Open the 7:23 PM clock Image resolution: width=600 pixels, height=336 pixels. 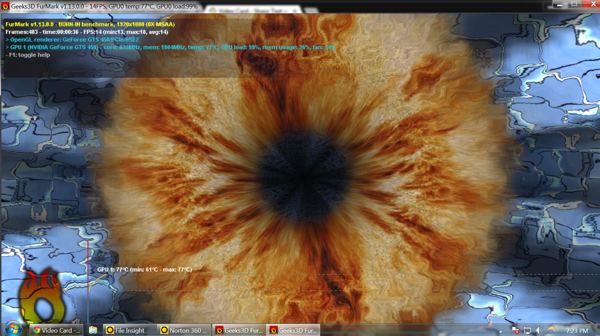(577, 331)
